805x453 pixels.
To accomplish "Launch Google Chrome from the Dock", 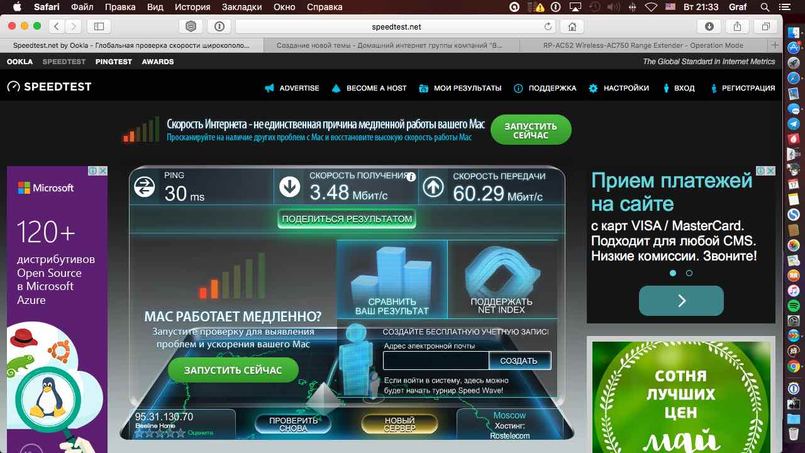I will (794, 366).
